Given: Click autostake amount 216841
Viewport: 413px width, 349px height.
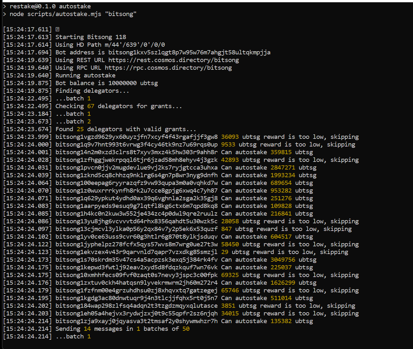Looking at the screenshot, I should click(x=281, y=214).
